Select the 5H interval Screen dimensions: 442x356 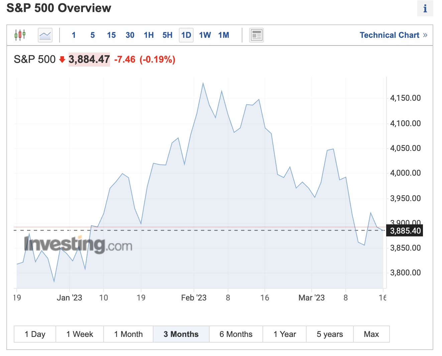[x=168, y=35]
